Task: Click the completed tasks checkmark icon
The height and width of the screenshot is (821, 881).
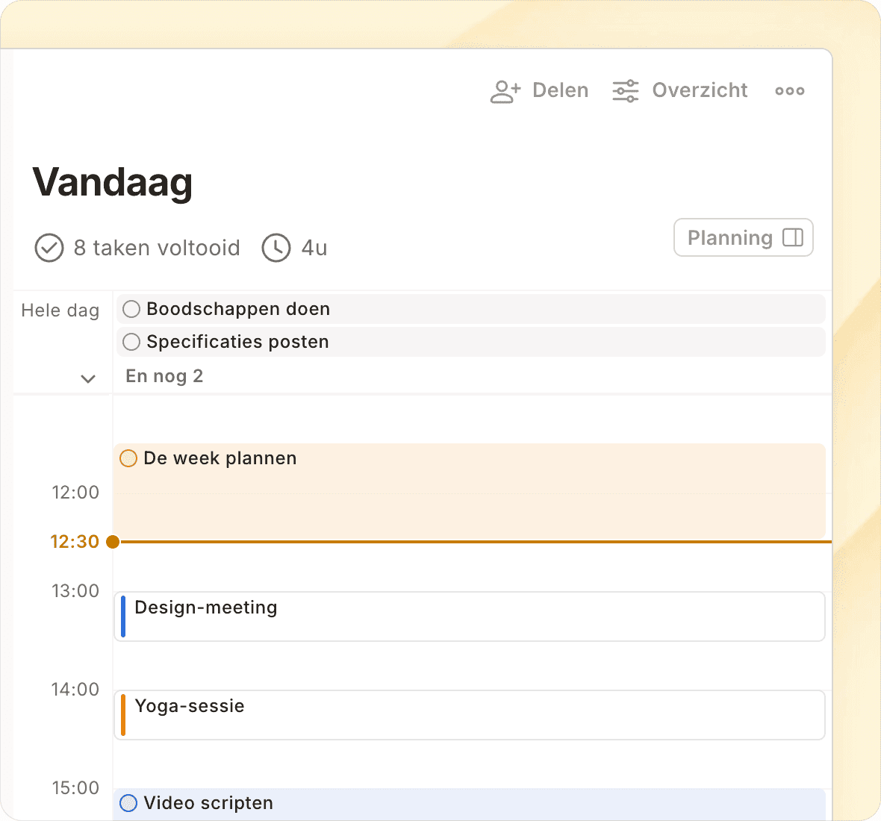Action: 49,248
